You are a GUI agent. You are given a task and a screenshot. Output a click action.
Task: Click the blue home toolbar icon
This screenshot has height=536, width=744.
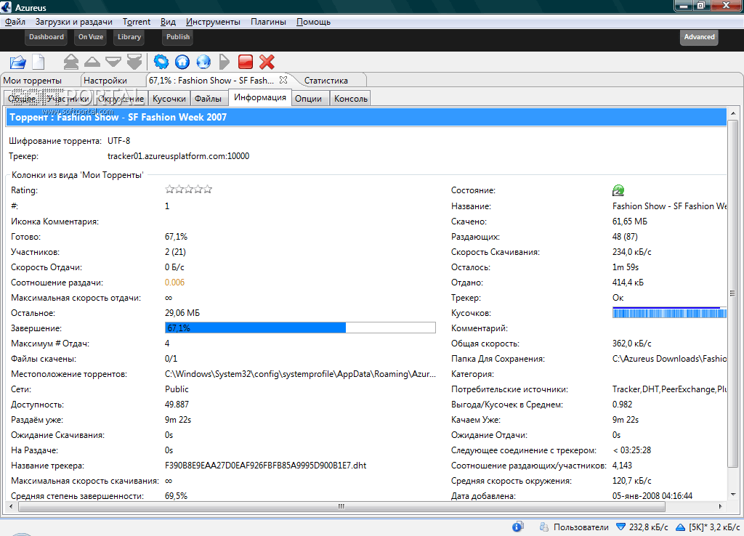(x=182, y=62)
